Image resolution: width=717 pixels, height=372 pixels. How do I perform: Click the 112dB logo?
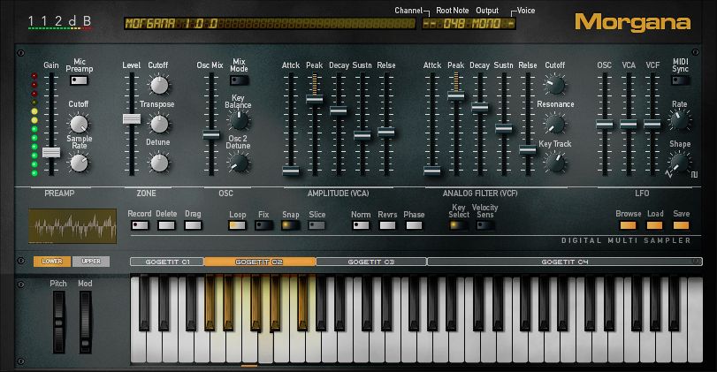[x=59, y=21]
